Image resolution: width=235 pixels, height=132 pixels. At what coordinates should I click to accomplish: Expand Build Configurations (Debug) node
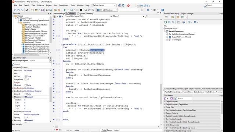pos(167,34)
